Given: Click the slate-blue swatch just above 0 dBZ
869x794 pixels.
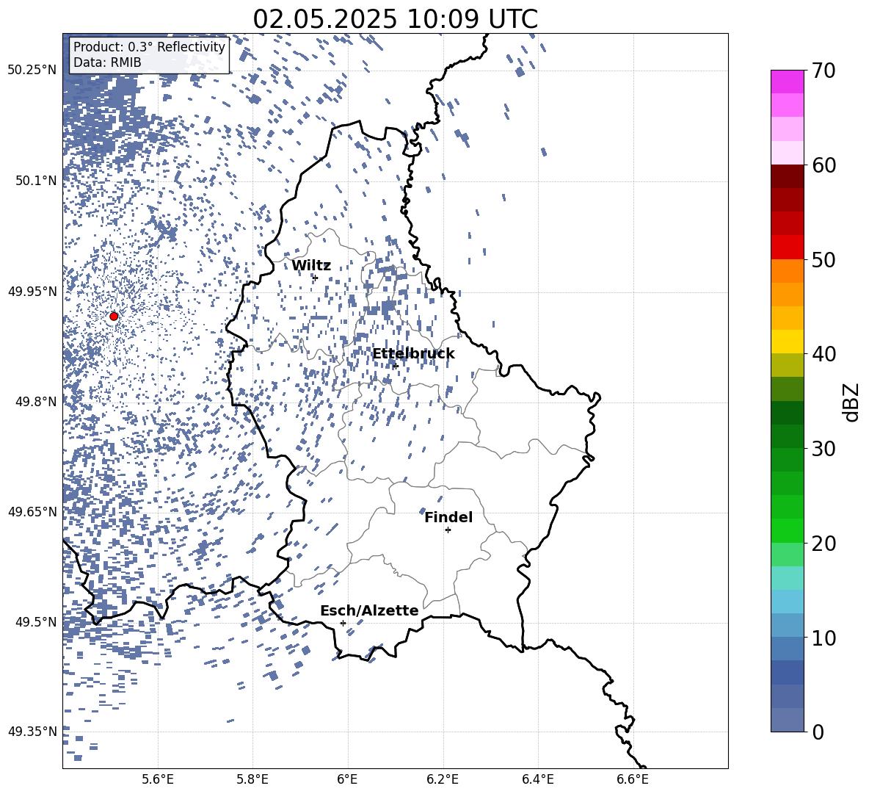Looking at the screenshot, I should [x=787, y=720].
